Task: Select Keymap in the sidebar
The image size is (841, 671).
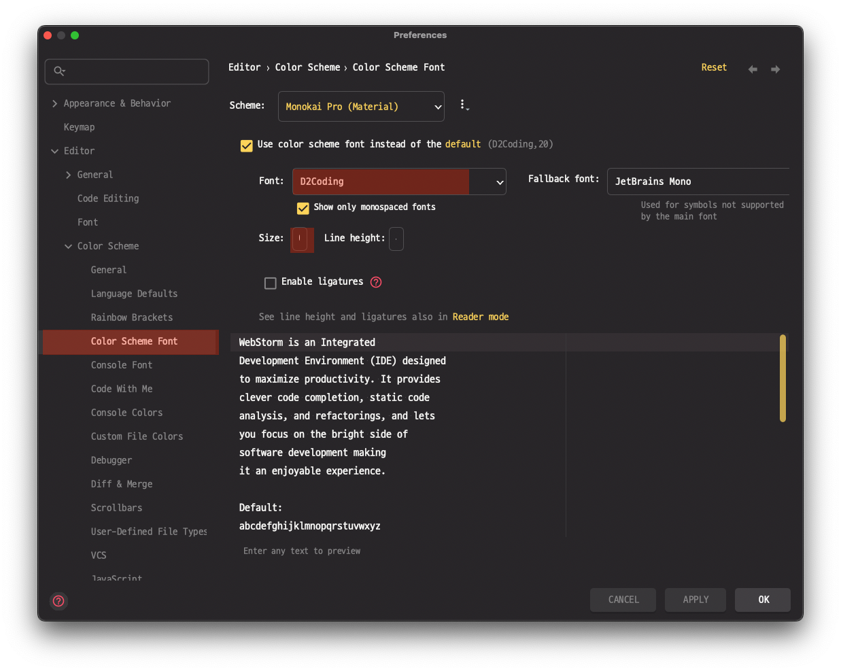Action: [x=79, y=127]
